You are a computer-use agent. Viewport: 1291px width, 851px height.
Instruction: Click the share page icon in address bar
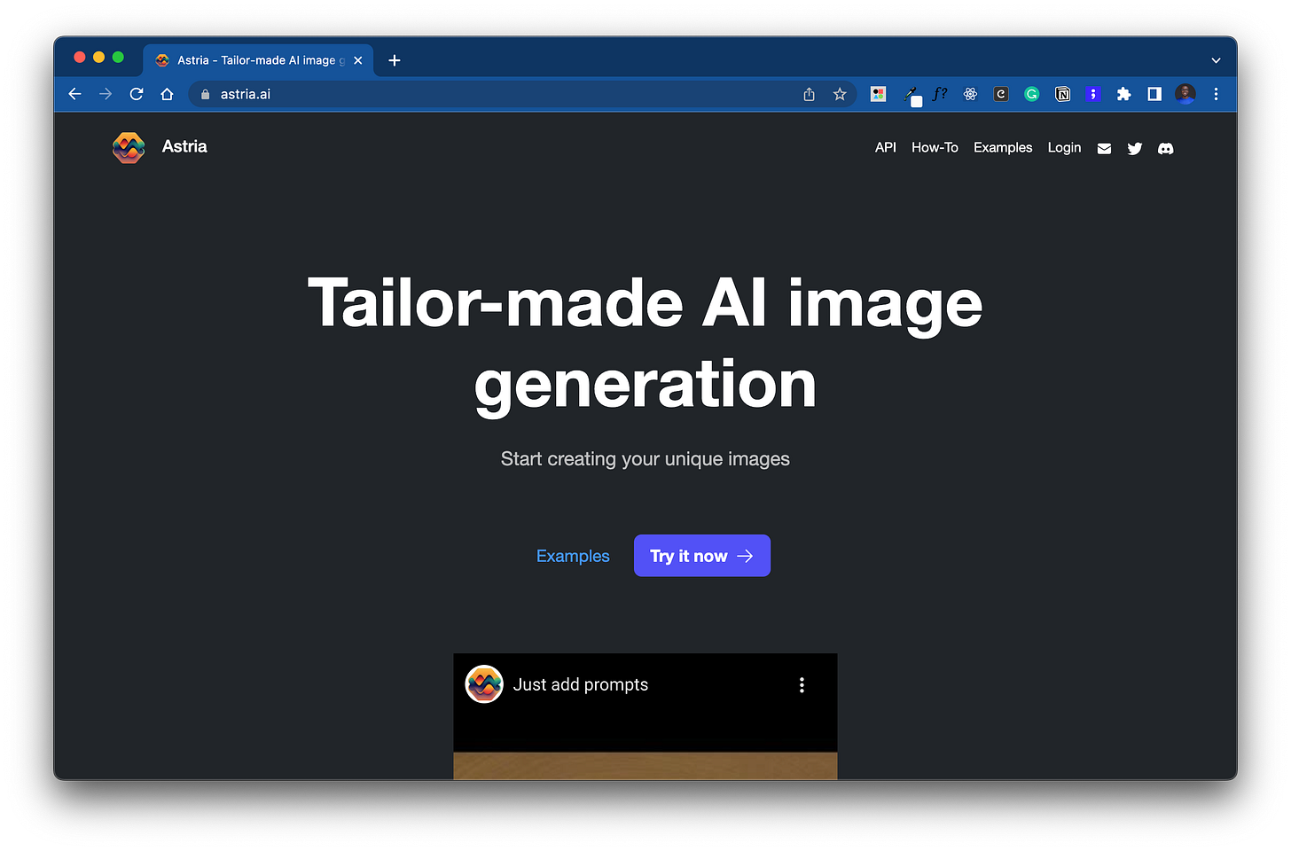click(809, 94)
